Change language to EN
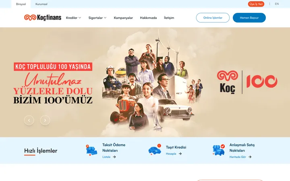The width and height of the screenshot is (290, 181). pyautogui.click(x=277, y=4)
